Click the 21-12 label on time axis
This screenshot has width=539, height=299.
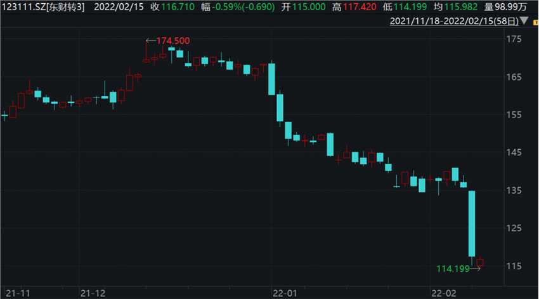pyautogui.click(x=93, y=293)
